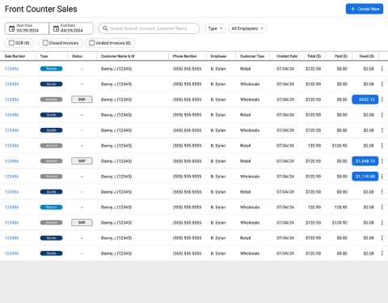The height and width of the screenshot is (303, 388).
Task: Tick the SOR (0) checkbox
Action: 11,43
